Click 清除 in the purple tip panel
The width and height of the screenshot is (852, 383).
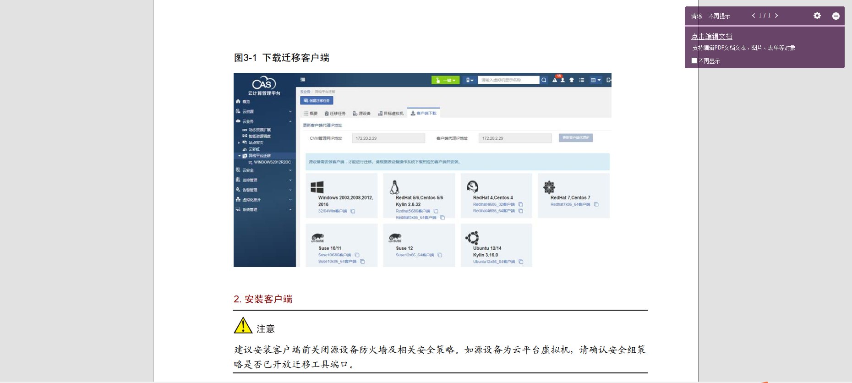[x=696, y=16]
